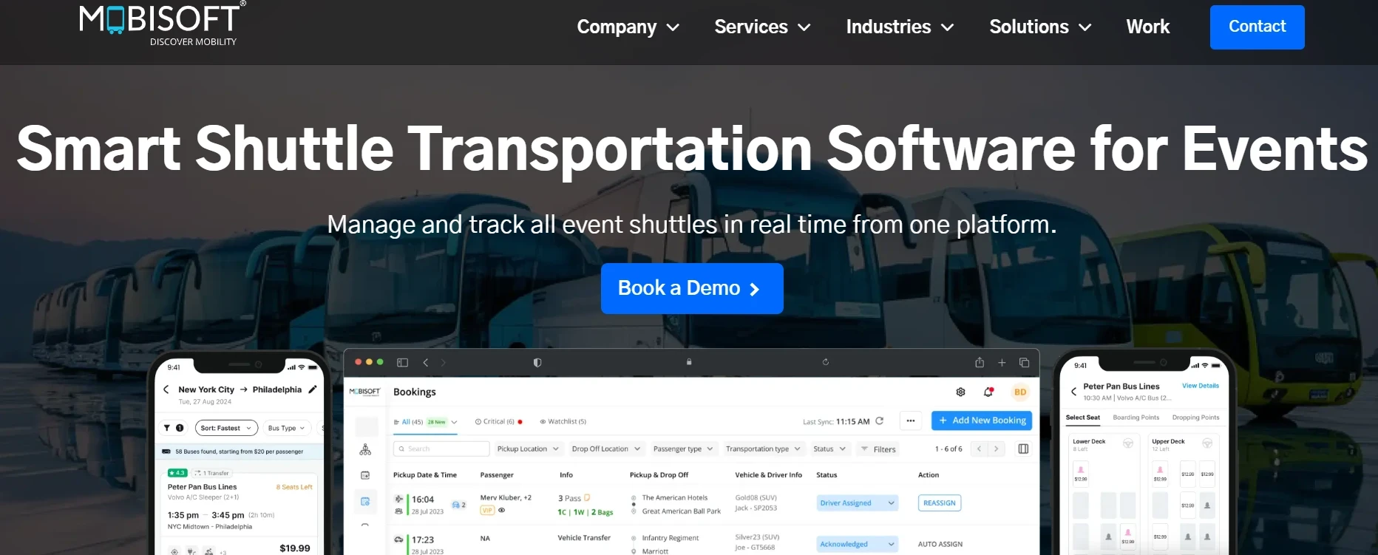Viewport: 1378px width, 555px height.
Task: Switch to the Boarding Points tab
Action: click(x=1136, y=418)
